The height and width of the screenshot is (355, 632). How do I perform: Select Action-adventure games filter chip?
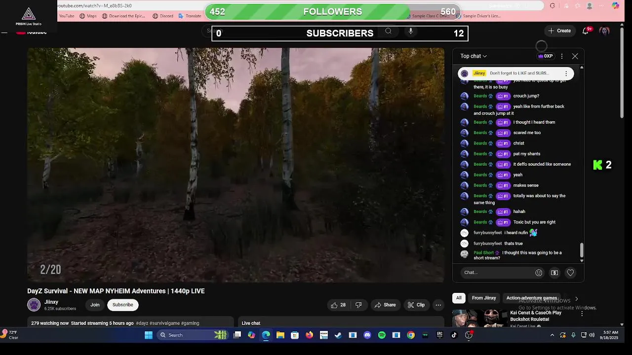(x=531, y=298)
